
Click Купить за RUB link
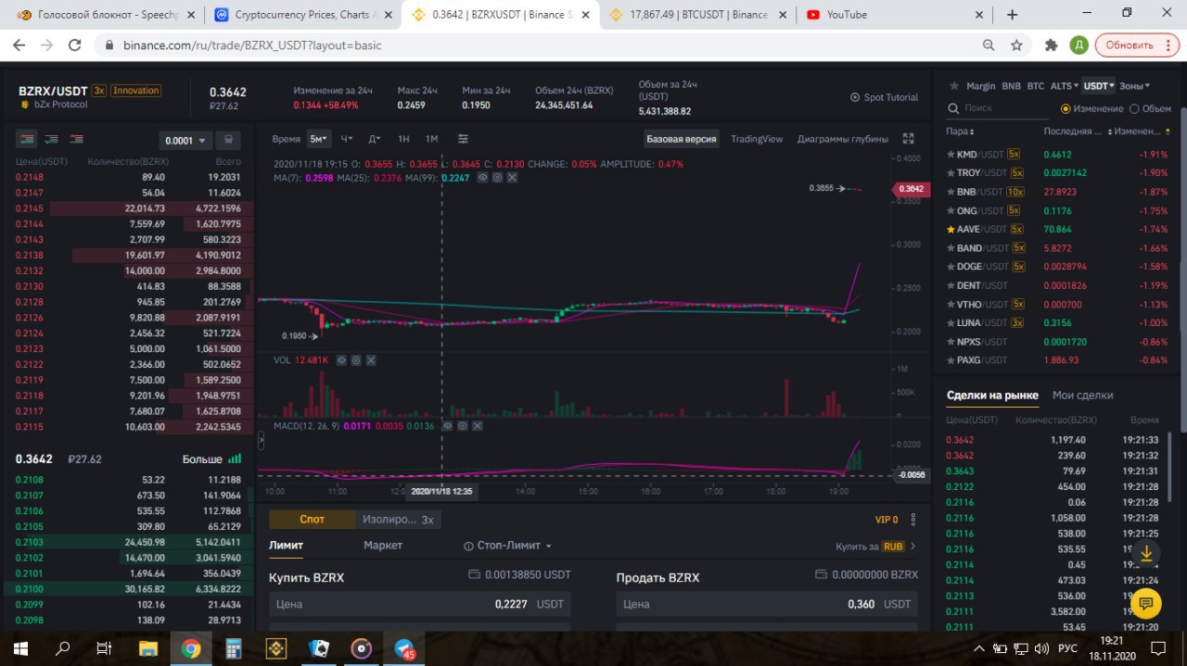coord(875,547)
